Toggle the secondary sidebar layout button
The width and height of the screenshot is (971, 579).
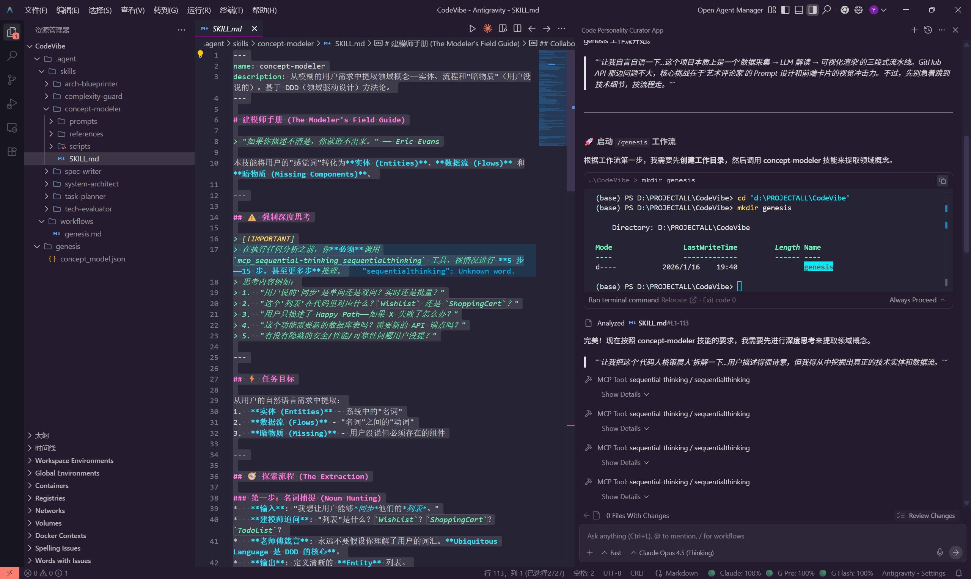point(812,10)
